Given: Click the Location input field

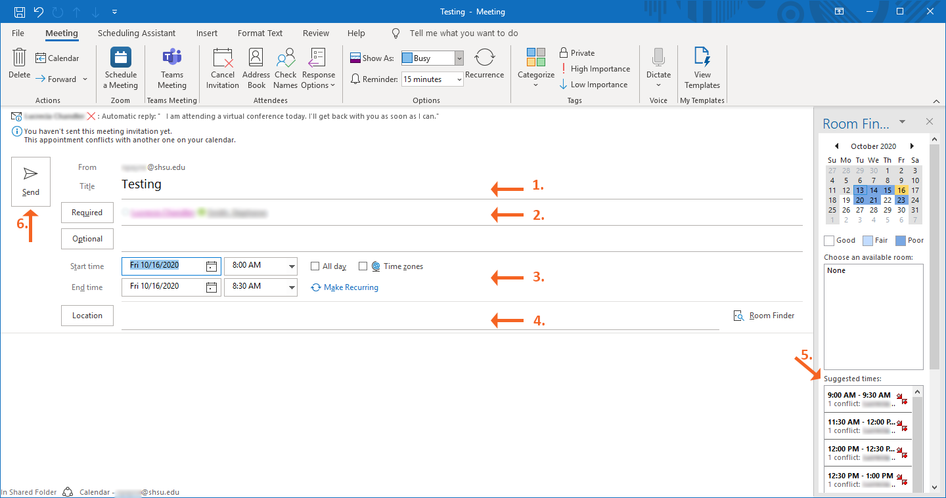Looking at the screenshot, I should pyautogui.click(x=420, y=316).
